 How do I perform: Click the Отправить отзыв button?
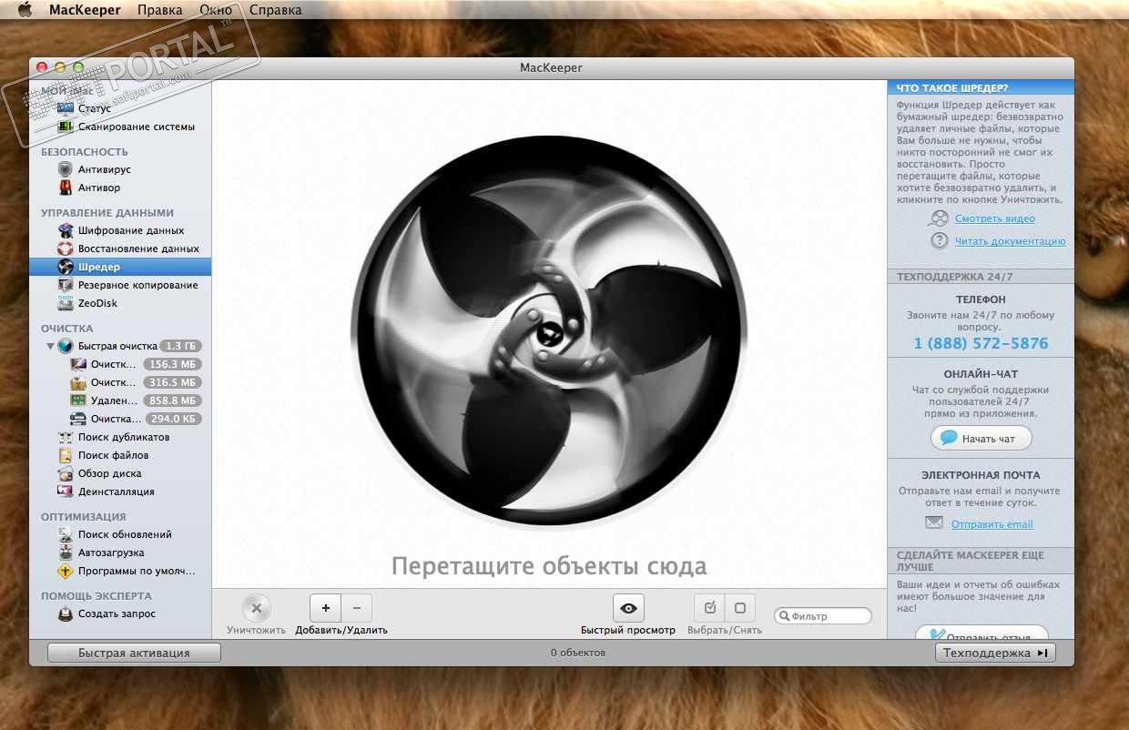[982, 633]
